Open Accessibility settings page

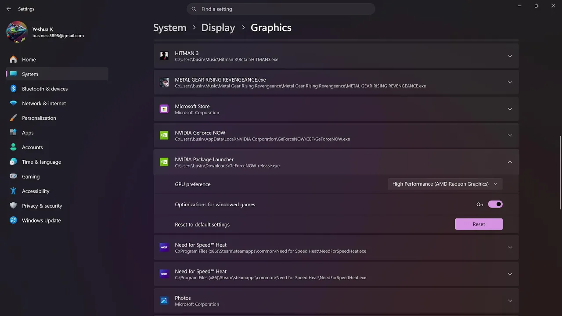(x=57, y=191)
